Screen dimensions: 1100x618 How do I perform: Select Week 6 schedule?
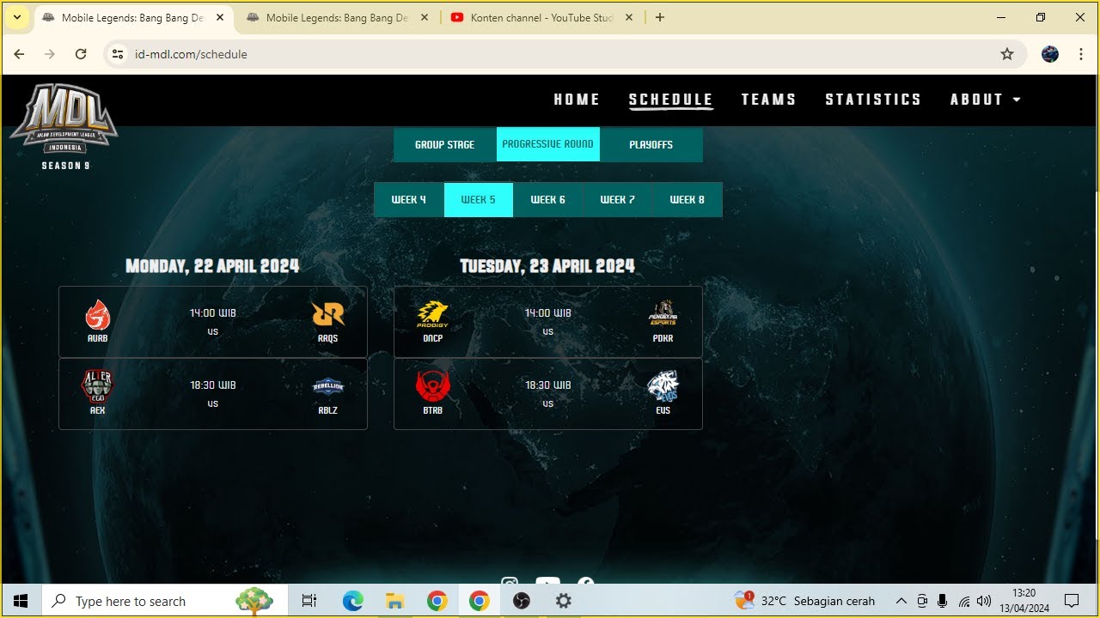548,200
